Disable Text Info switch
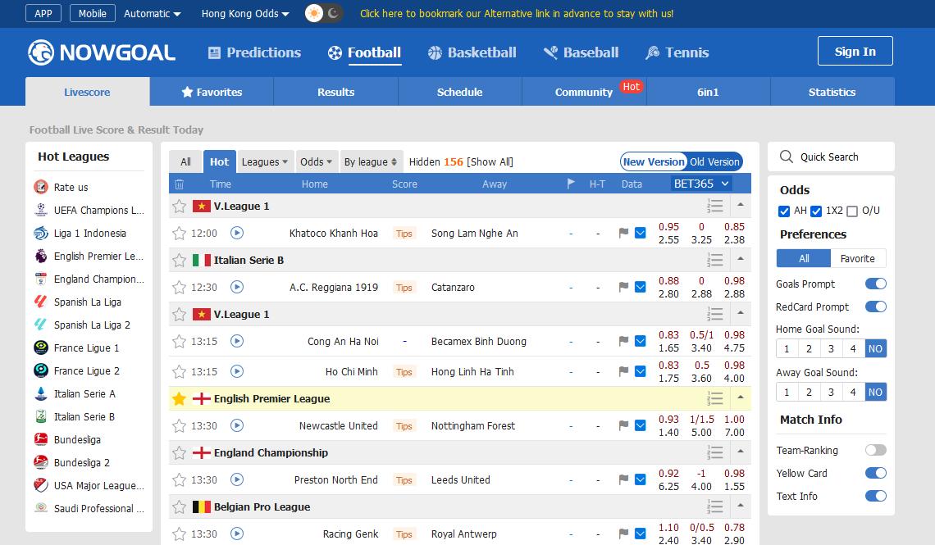Viewport: 935px width, 545px height. pos(875,496)
